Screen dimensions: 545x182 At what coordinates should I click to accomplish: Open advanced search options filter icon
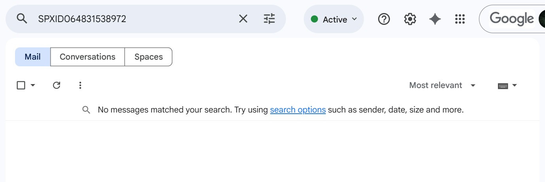coord(269,19)
